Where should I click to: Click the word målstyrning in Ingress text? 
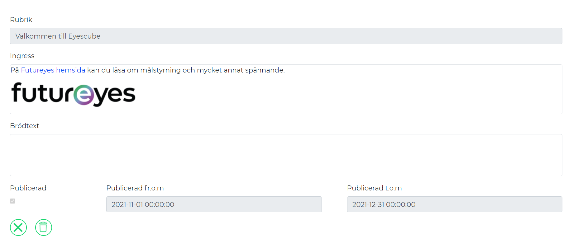pos(160,70)
